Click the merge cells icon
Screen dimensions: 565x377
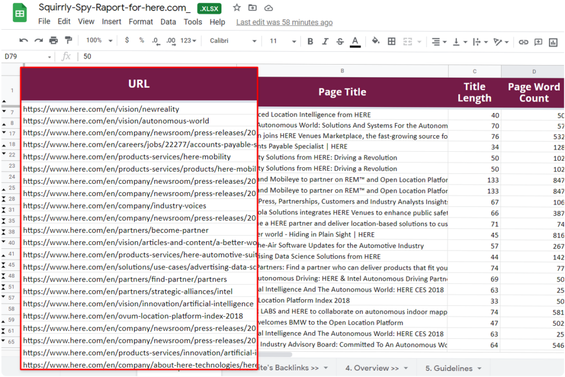click(408, 41)
